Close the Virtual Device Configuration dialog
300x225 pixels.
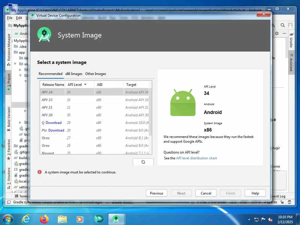click(x=263, y=14)
